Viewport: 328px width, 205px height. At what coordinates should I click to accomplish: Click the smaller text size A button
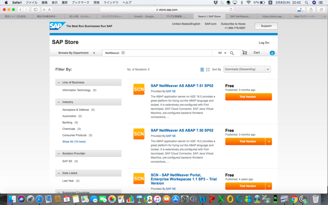(x=44, y=10)
